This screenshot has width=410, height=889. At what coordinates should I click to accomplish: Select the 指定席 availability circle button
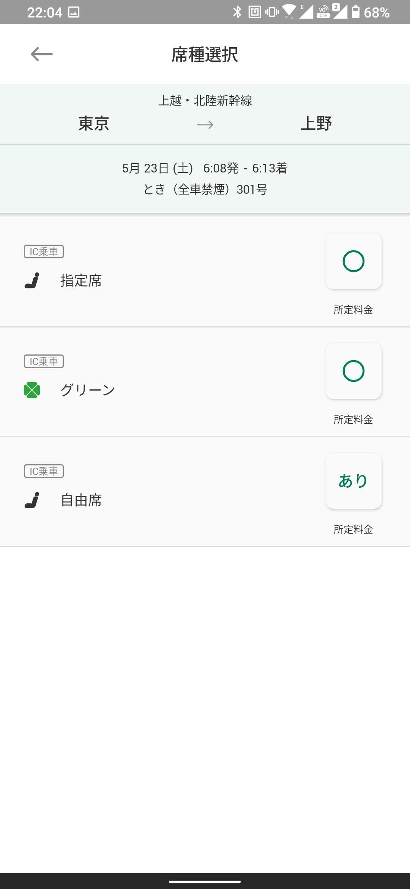pyautogui.click(x=353, y=261)
